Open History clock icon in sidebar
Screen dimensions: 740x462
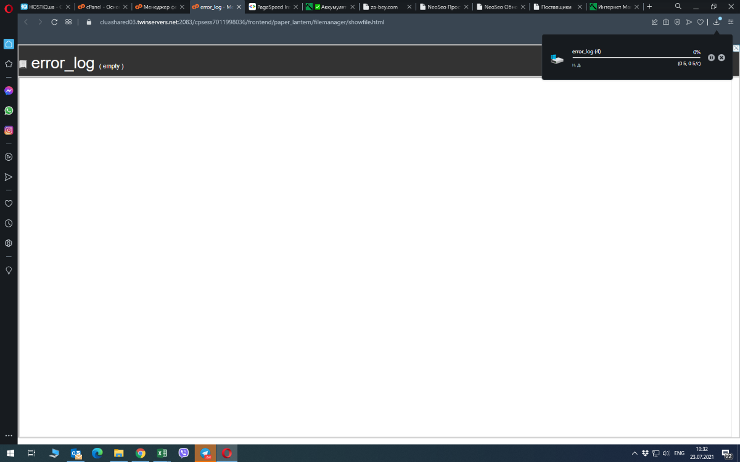pyautogui.click(x=9, y=223)
